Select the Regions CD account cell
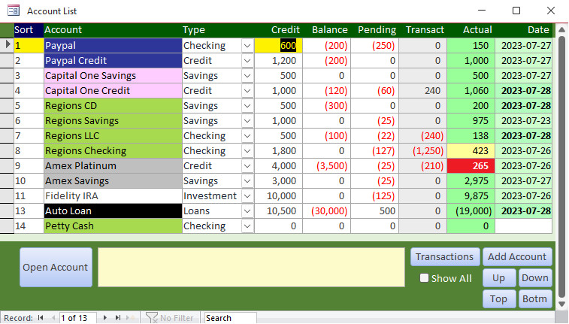The image size is (569, 324). click(x=113, y=106)
